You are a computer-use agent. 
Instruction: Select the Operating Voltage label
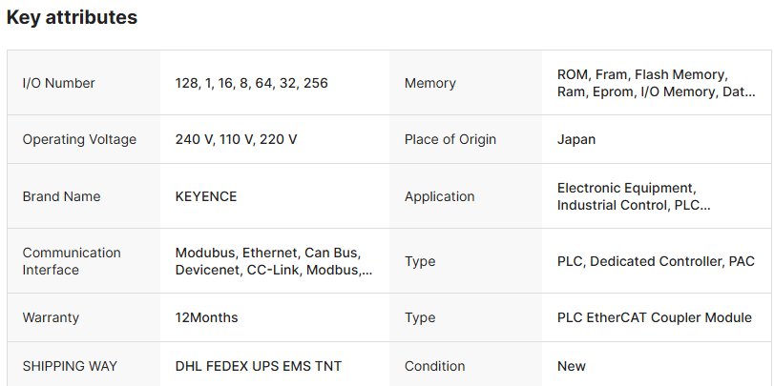[79, 139]
